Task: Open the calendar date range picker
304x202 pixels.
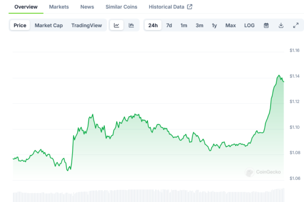Action: click(266, 26)
